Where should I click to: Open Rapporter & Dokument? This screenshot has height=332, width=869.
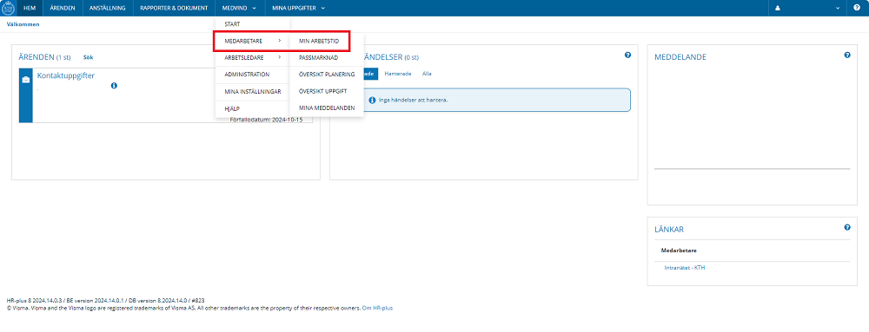coord(174,9)
